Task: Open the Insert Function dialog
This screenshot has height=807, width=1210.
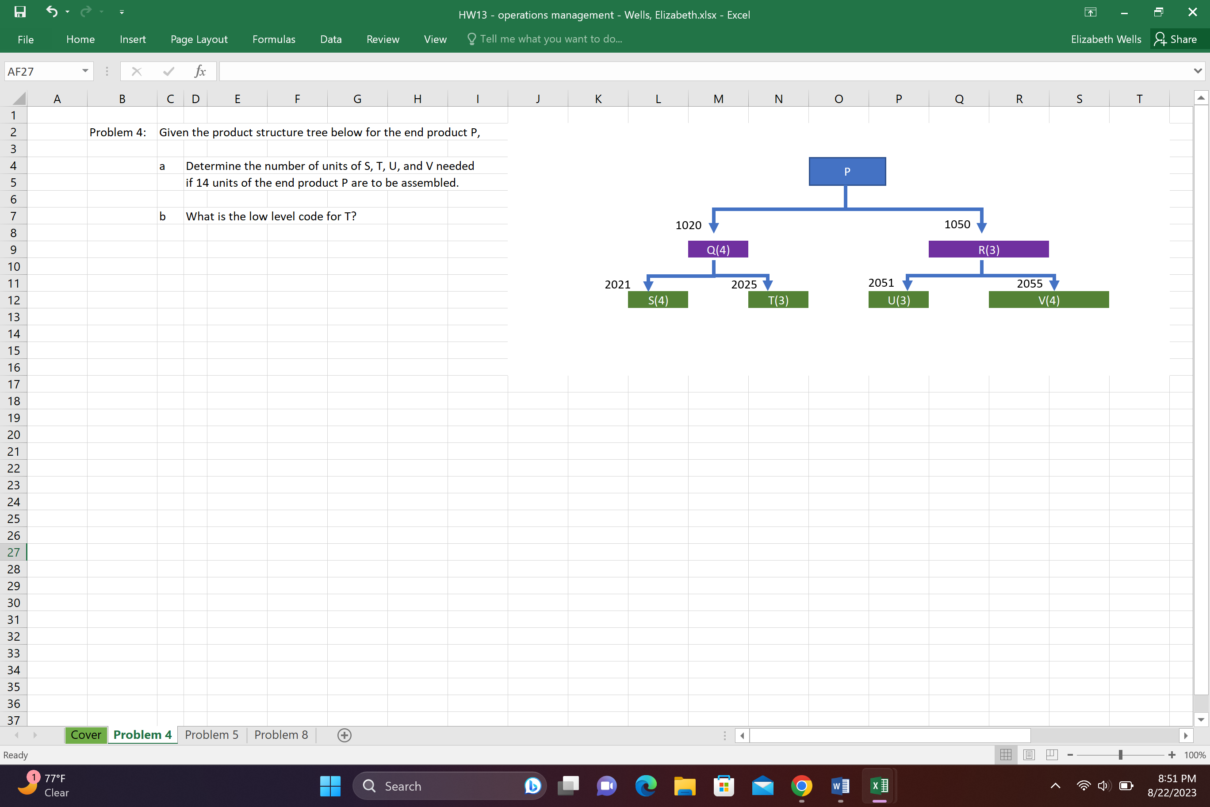Action: click(x=200, y=71)
